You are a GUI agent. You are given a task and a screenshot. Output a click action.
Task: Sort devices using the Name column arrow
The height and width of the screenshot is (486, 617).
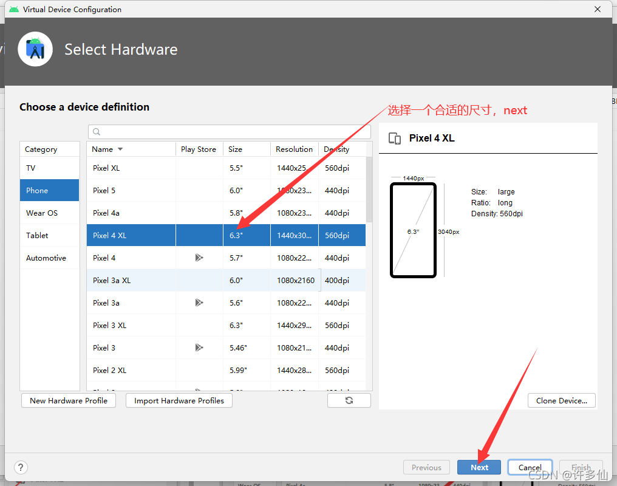(x=120, y=149)
